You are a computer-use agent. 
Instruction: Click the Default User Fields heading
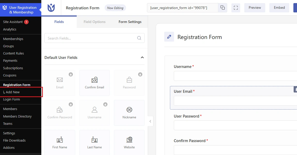coord(61,57)
